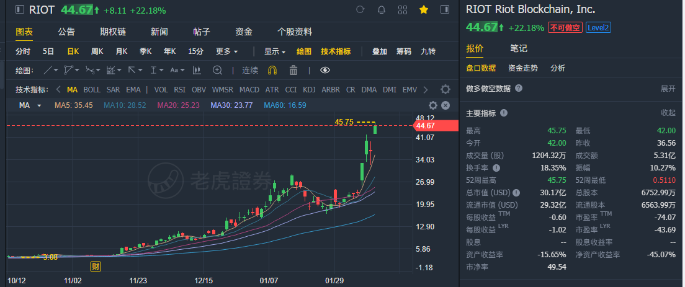Select the measure range tool
The width and height of the screenshot is (685, 287).
[x=154, y=70]
